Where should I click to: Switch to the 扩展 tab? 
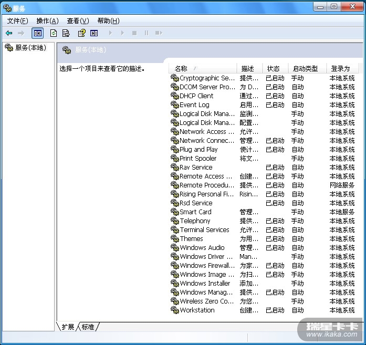(68, 327)
